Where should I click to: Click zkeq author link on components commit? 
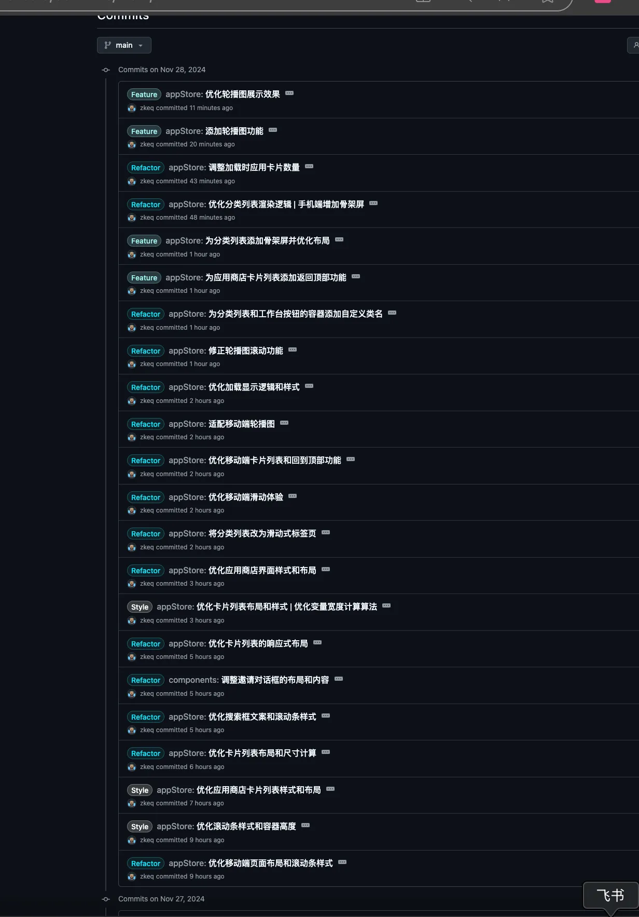(147, 694)
